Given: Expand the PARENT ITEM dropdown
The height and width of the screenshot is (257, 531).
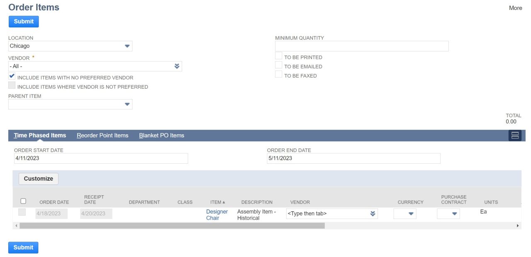Looking at the screenshot, I should click(127, 104).
